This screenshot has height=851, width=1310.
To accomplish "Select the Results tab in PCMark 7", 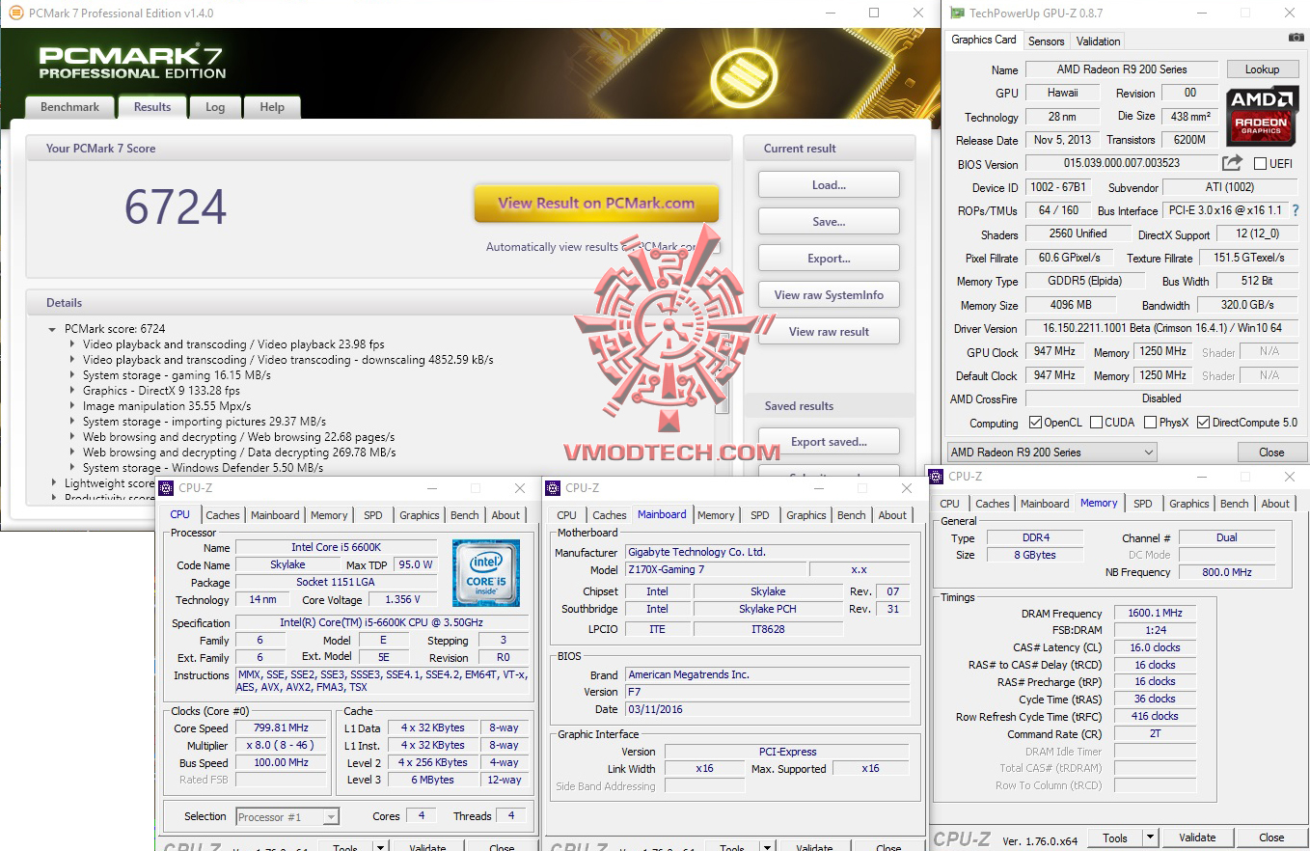I will point(152,107).
